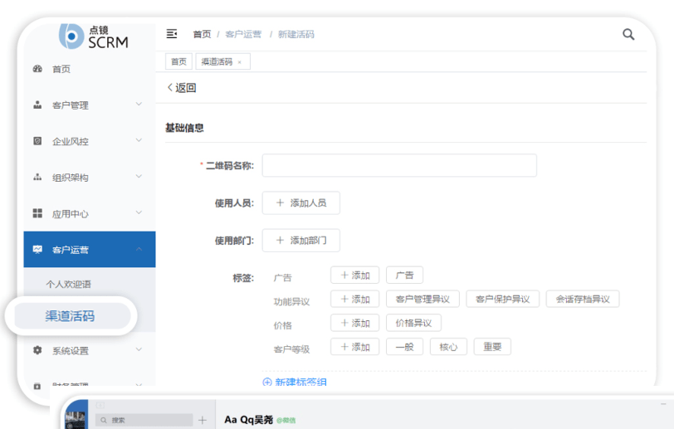Viewport: 674px width, 429px height.
Task: Click 添加 in the 广告 tag row
Action: pyautogui.click(x=355, y=275)
